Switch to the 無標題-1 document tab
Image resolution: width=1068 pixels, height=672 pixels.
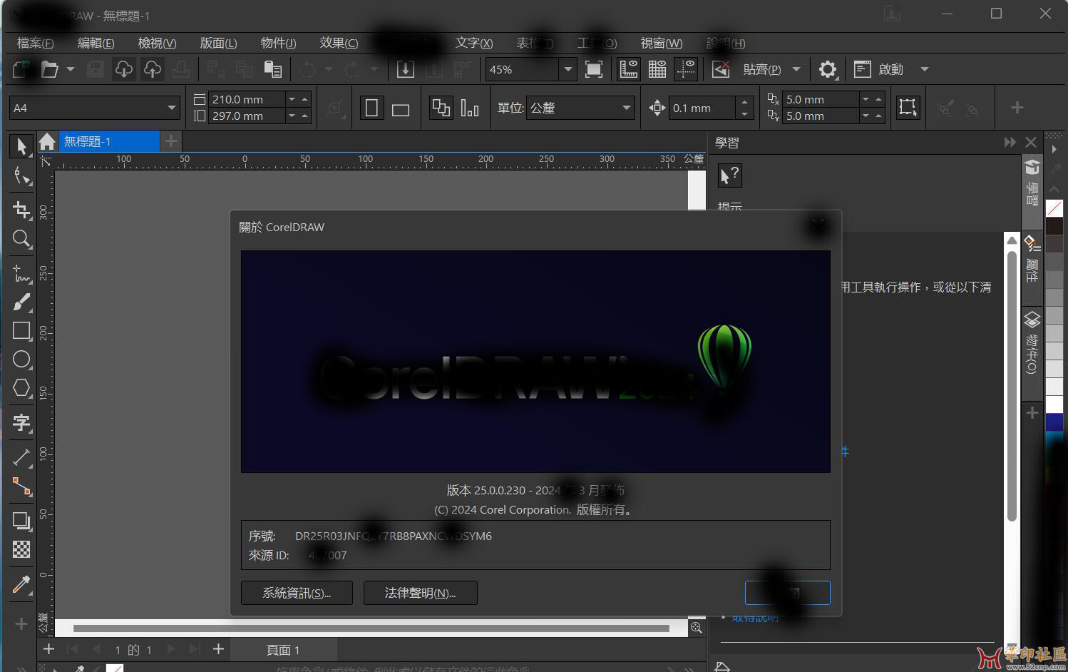(x=108, y=141)
